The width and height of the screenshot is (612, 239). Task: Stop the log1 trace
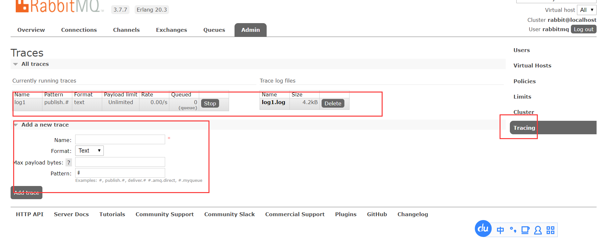(x=210, y=103)
